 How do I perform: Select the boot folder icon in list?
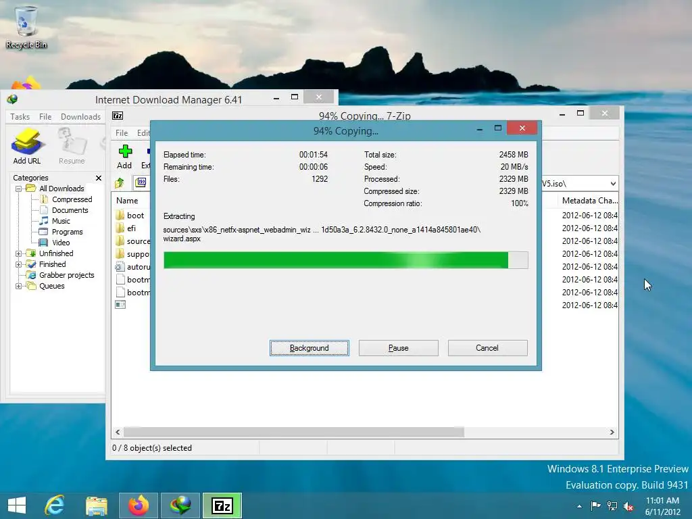pos(120,216)
